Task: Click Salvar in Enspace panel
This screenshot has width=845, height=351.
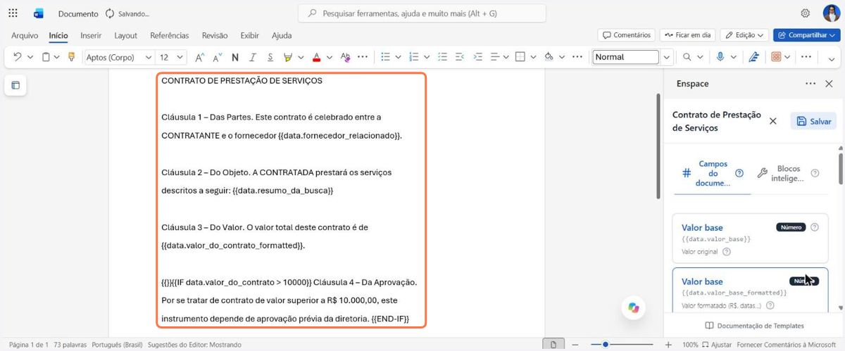Action: pos(813,121)
